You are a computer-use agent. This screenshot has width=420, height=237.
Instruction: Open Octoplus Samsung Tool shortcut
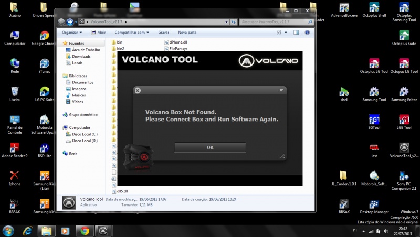point(404,12)
